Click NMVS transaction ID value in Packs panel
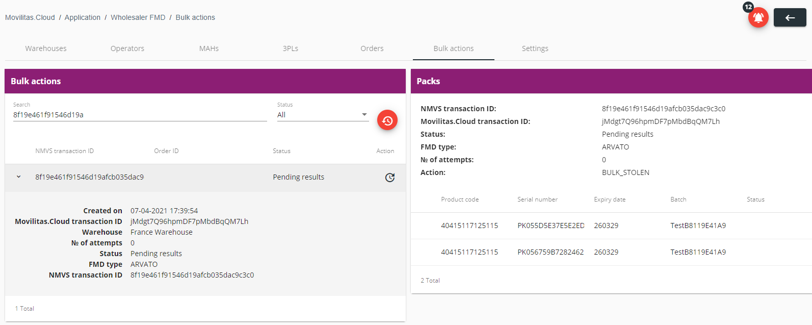Viewport: 812px width, 325px height. (x=664, y=109)
